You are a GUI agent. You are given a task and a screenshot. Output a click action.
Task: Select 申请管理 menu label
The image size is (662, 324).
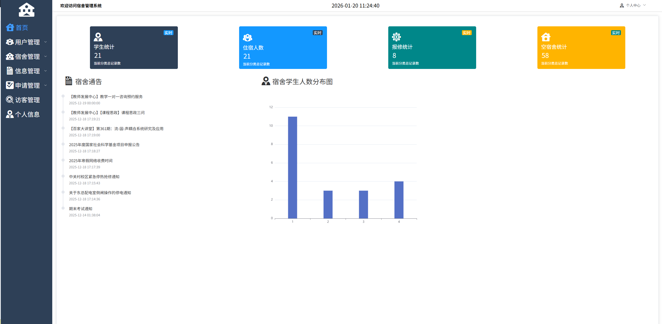pyautogui.click(x=27, y=85)
